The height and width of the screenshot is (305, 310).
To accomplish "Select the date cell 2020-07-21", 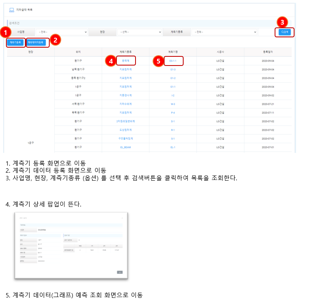I will pyautogui.click(x=268, y=104).
